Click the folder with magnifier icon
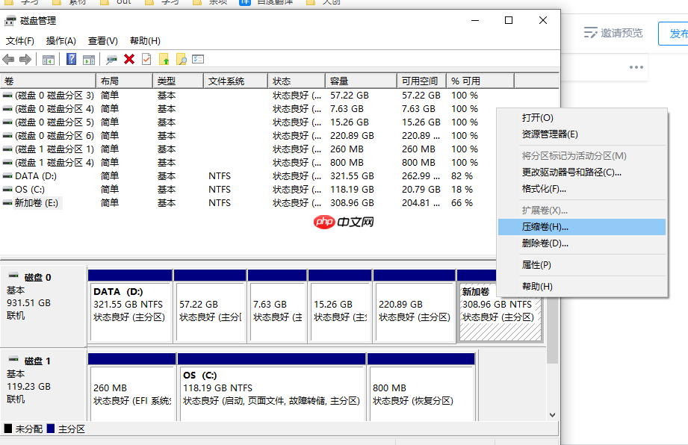688x445 pixels. 181,59
